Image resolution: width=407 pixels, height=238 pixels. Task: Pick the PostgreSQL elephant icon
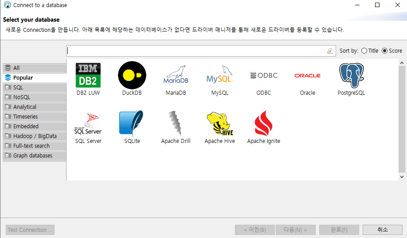[351, 75]
